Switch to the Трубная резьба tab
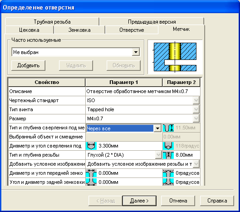Image resolution: width=240 pixels, height=212 pixels. (52, 22)
